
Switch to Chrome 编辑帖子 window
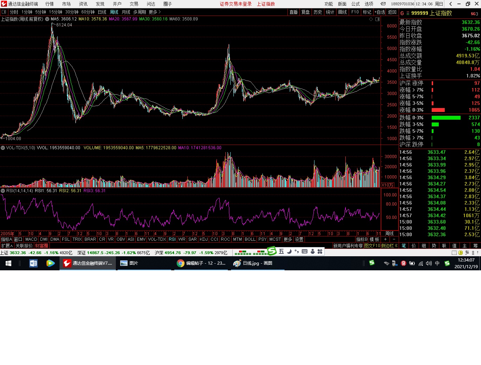(x=201, y=263)
